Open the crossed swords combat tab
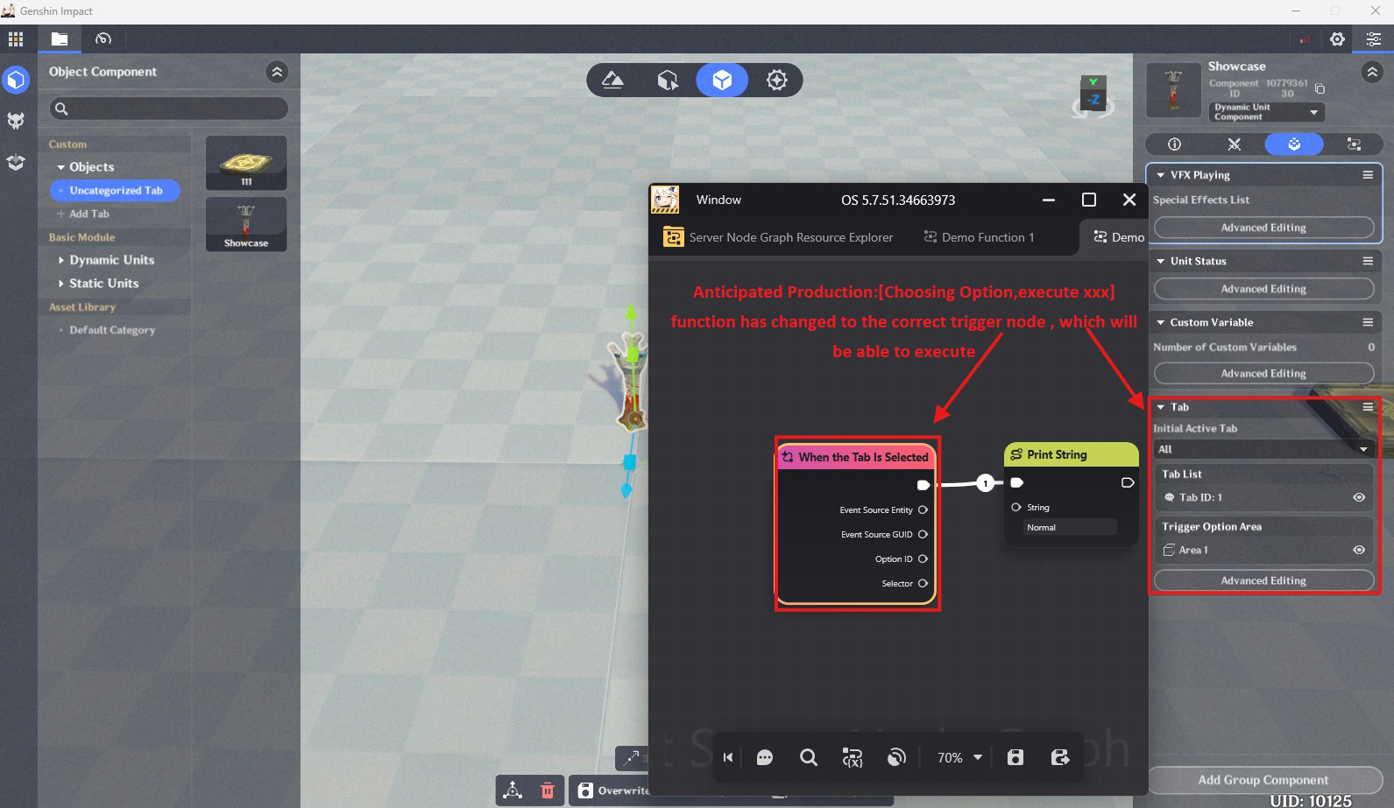The width and height of the screenshot is (1394, 808). point(1235,144)
